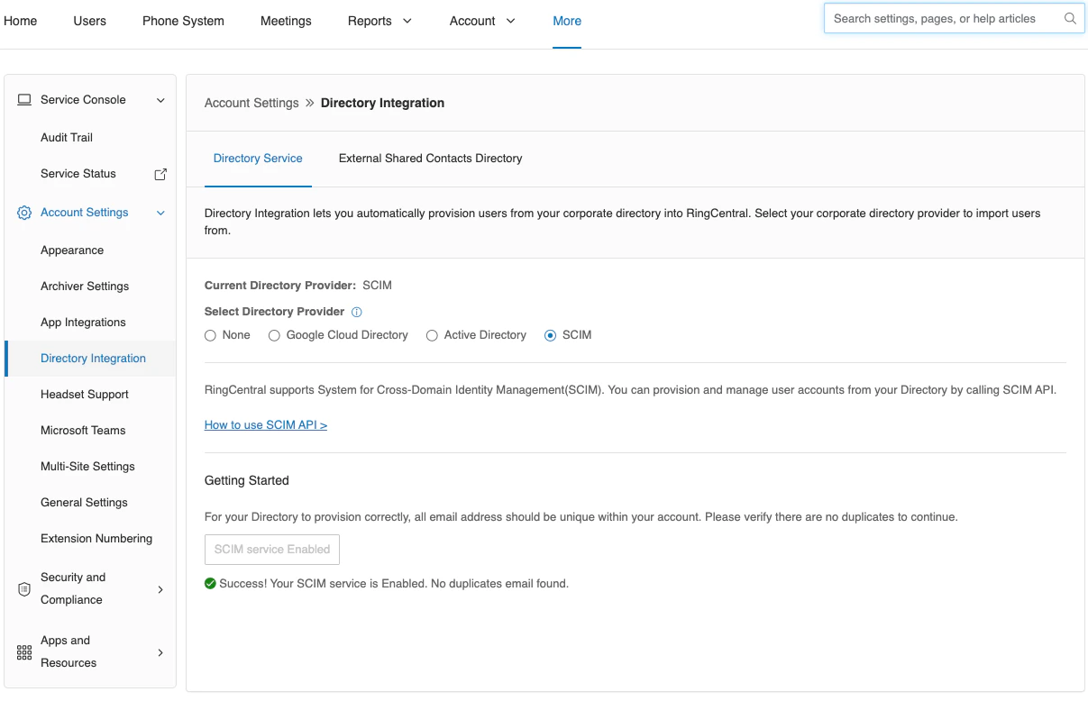Open the Reports dropdown menu
This screenshot has width=1088, height=701.
(379, 21)
